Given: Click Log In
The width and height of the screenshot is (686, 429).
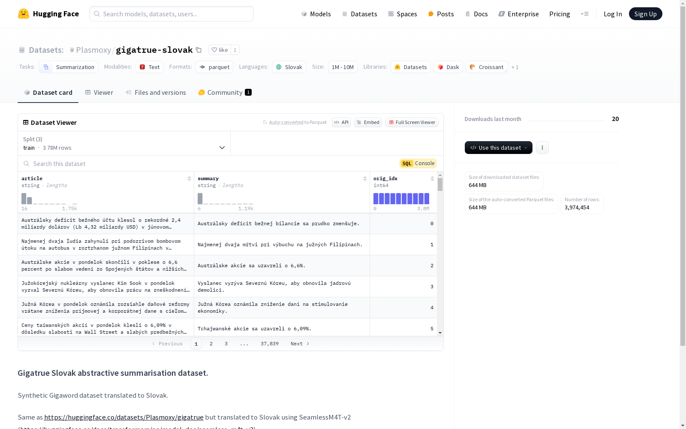Looking at the screenshot, I should coord(613,14).
